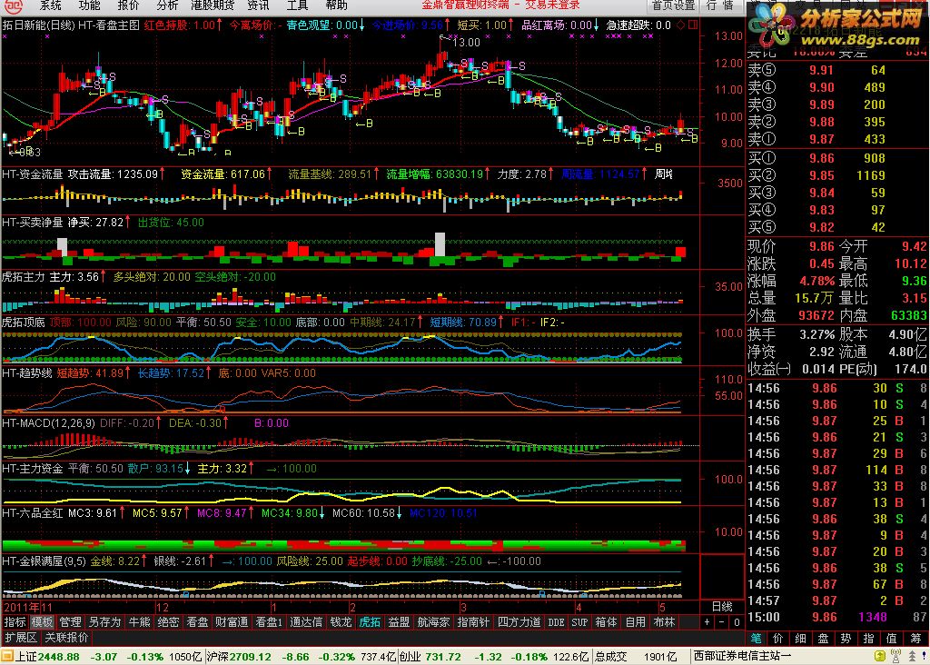Select the 价 tab in quote panel
This screenshot has width=930, height=665.
778,639
